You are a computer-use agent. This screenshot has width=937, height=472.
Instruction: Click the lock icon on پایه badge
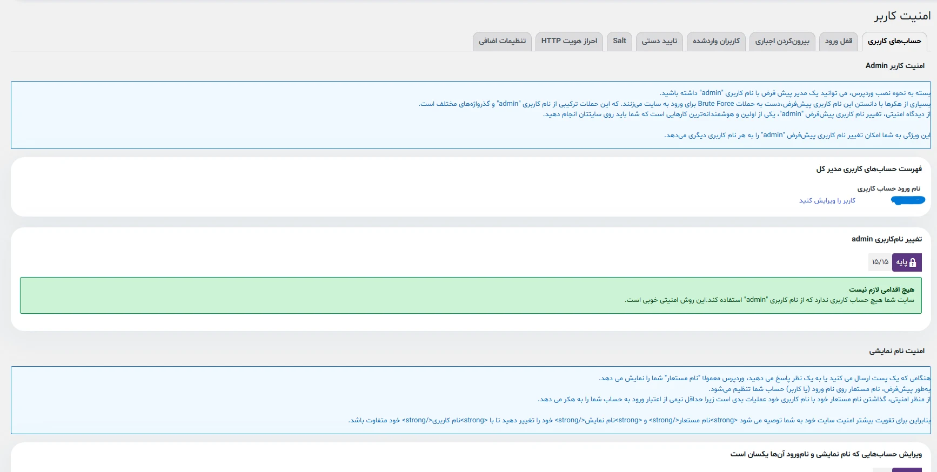pos(913,262)
